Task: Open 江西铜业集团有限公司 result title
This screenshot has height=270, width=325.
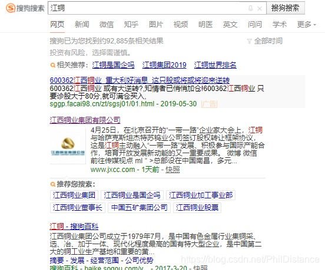Action: (85, 120)
